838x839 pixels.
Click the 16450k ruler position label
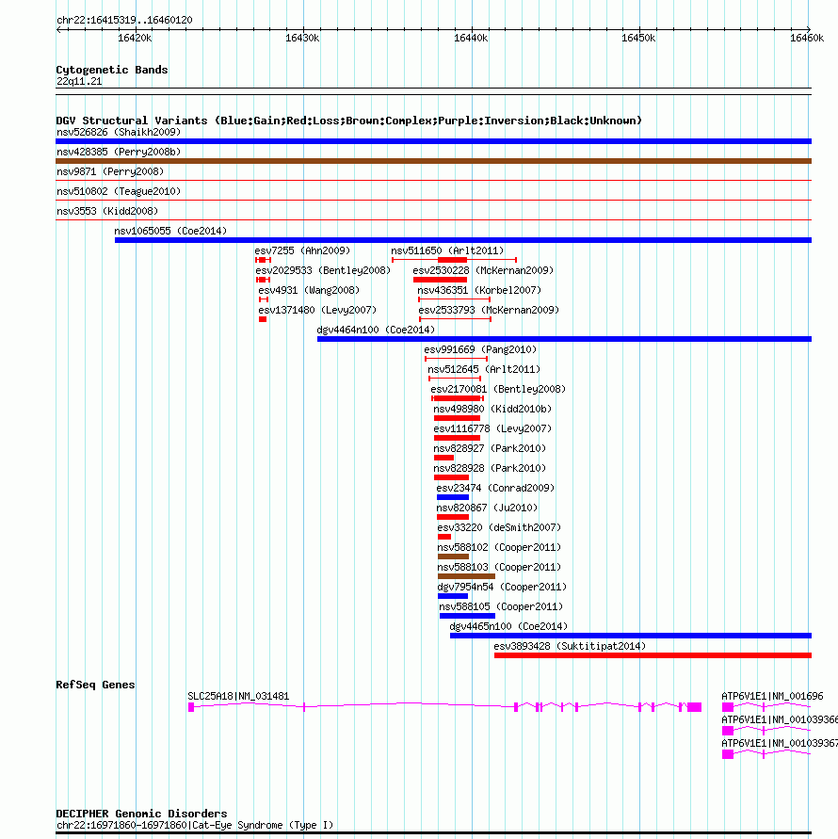pos(638,39)
